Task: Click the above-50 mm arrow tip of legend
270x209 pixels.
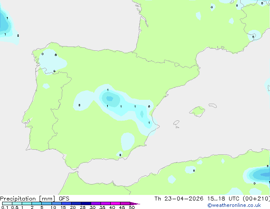Action: pos(135,203)
